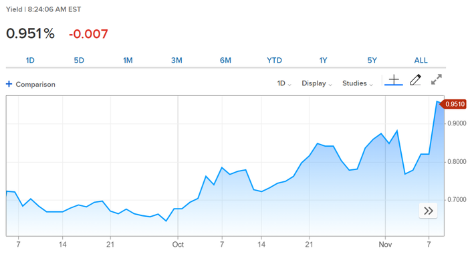This screenshot has height=258, width=468.
Task: Click the 0.7000 y-axis label
Action: click(457, 200)
